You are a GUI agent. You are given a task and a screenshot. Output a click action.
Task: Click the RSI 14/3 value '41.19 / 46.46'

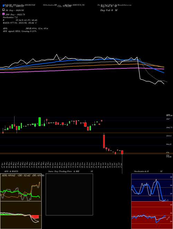click(x=30, y=20)
